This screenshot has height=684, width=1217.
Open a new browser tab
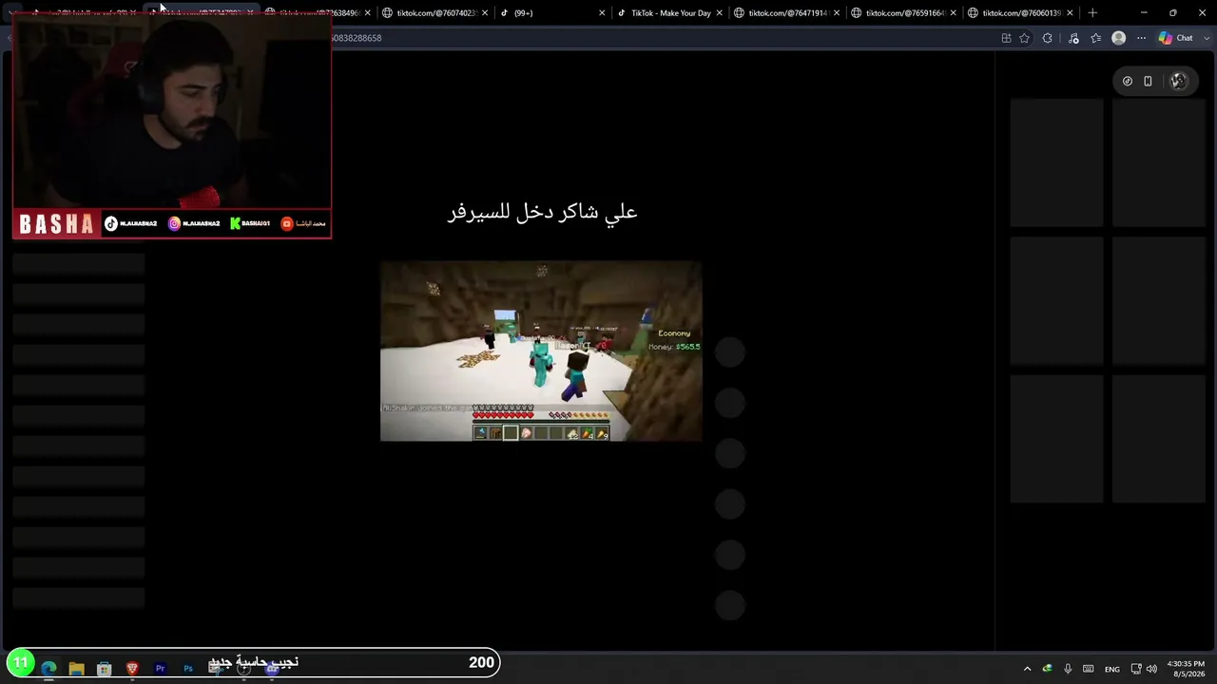1092,13
